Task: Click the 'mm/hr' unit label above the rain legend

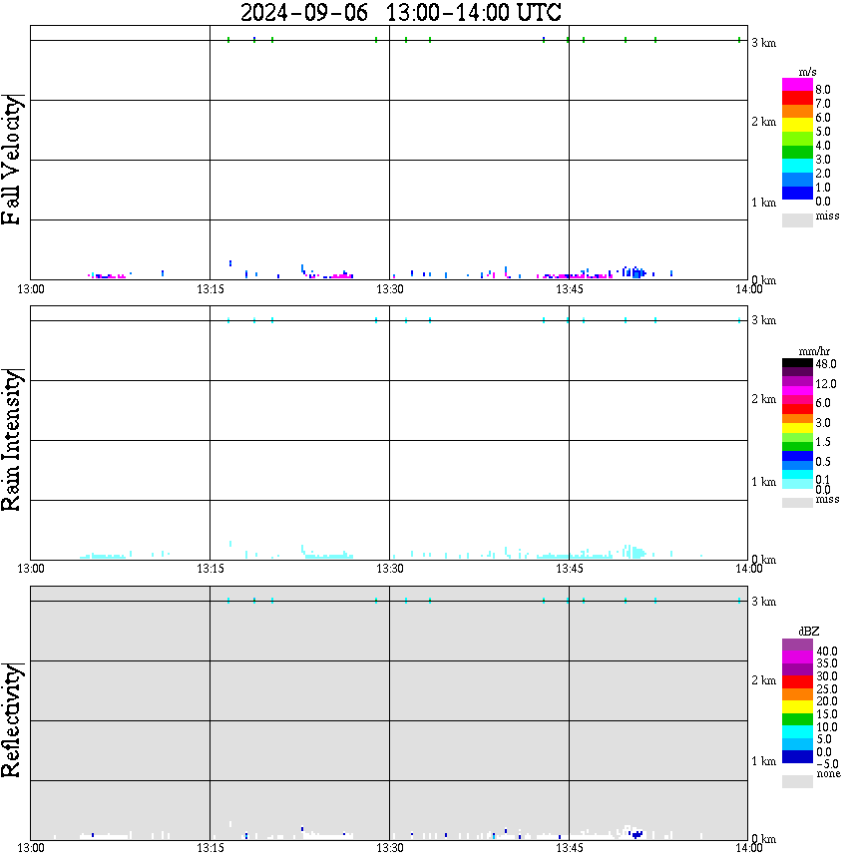Action: coord(814,351)
